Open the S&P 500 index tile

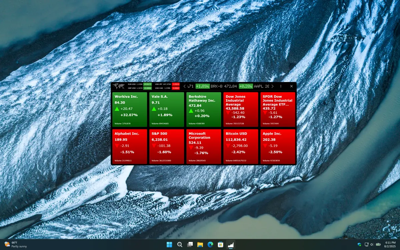coord(167,147)
